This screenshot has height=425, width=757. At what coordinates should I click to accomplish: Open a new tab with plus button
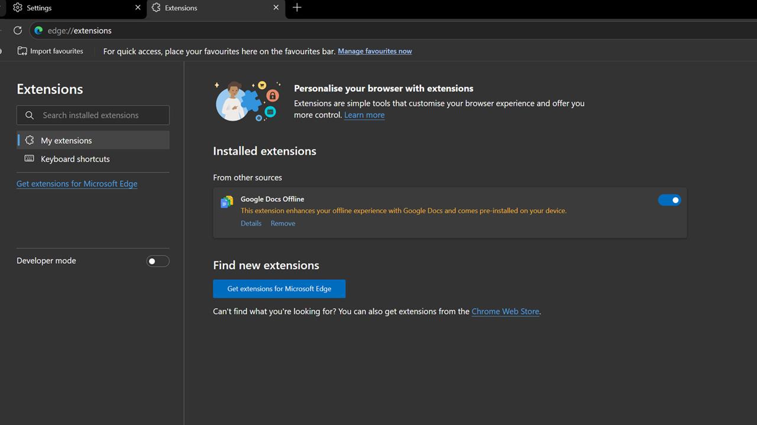(x=297, y=8)
